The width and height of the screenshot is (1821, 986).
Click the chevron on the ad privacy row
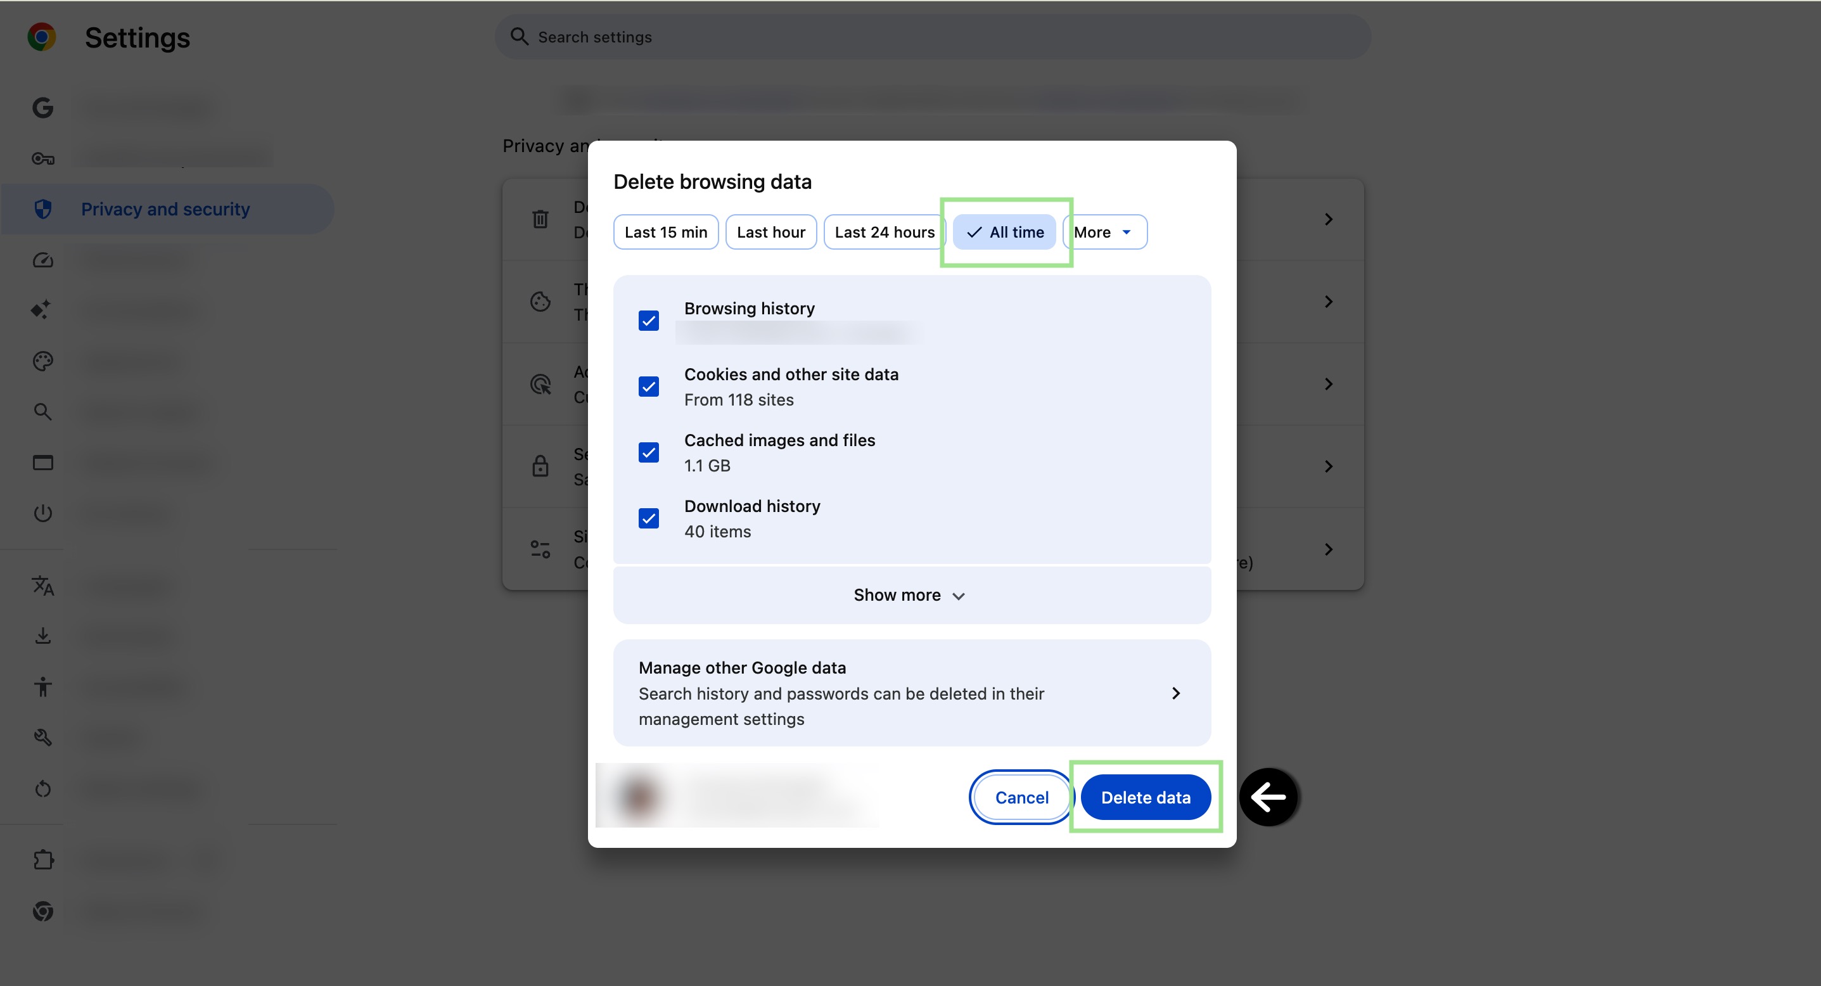1328,384
